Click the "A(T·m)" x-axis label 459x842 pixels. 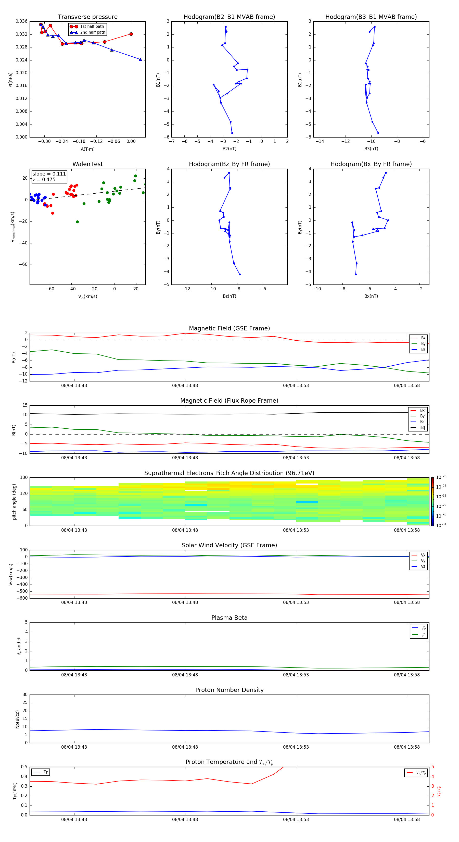coord(87,149)
